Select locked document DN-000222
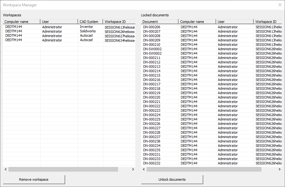This screenshot has height=187, width=285. tap(212, 106)
